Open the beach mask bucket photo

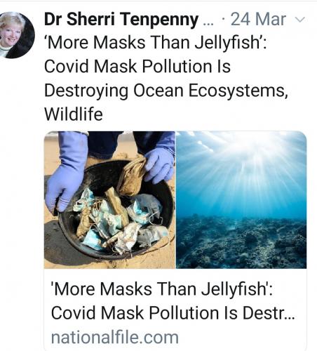pos(109,200)
